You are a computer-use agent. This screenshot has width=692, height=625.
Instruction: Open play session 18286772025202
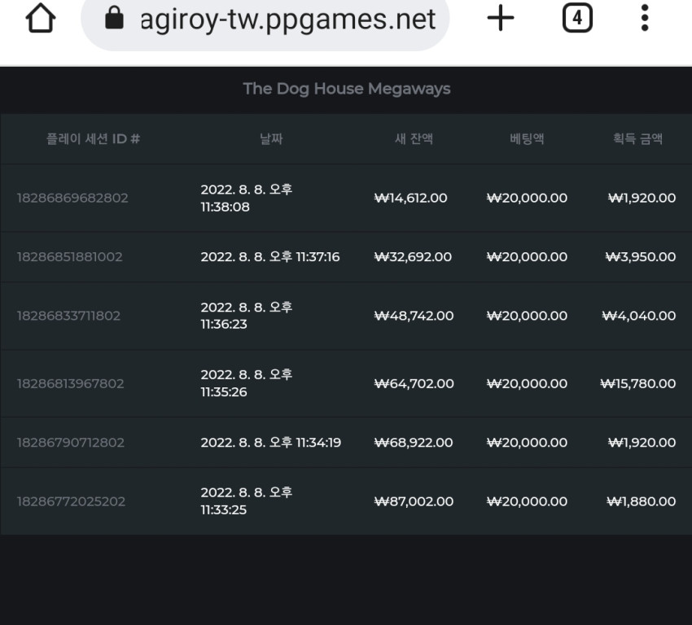click(x=71, y=501)
